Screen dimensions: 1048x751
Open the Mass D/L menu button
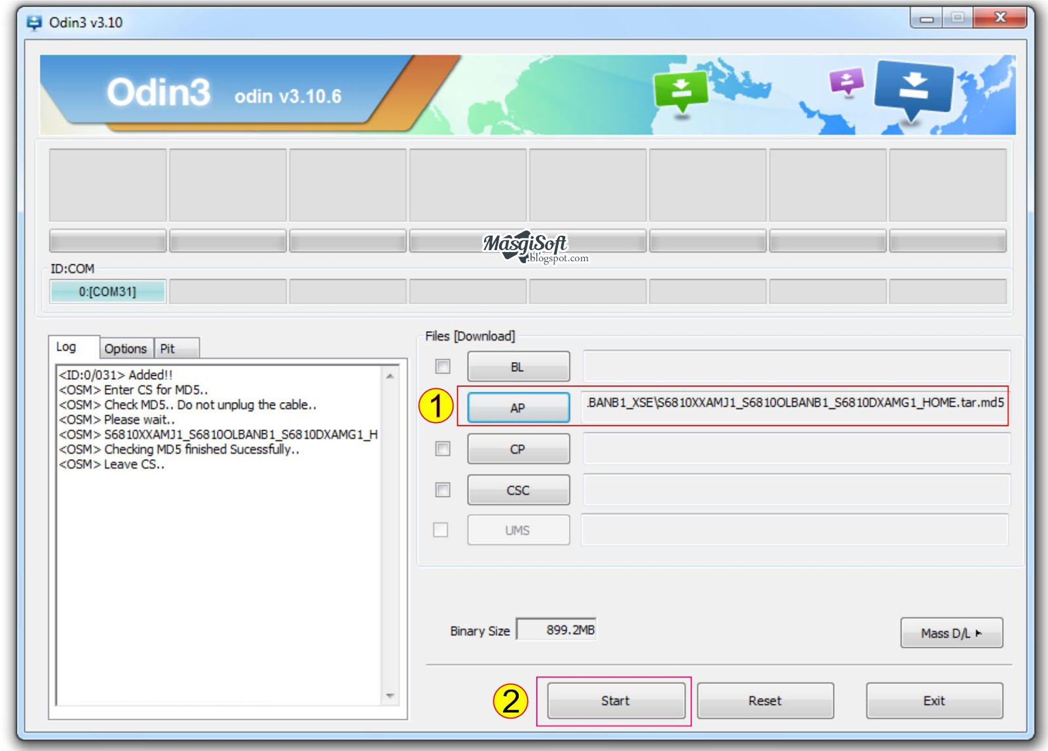[951, 633]
